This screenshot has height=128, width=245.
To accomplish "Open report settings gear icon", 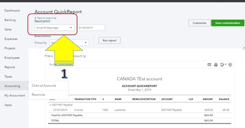I will [x=230, y=65].
